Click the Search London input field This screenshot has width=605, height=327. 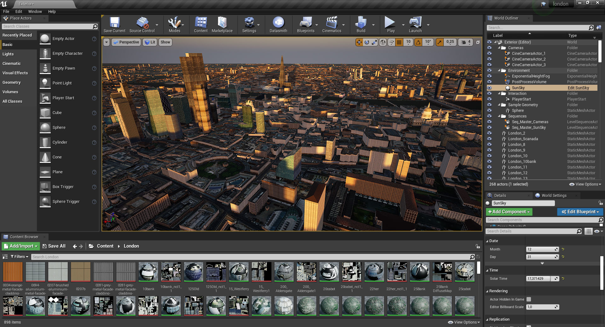point(253,257)
